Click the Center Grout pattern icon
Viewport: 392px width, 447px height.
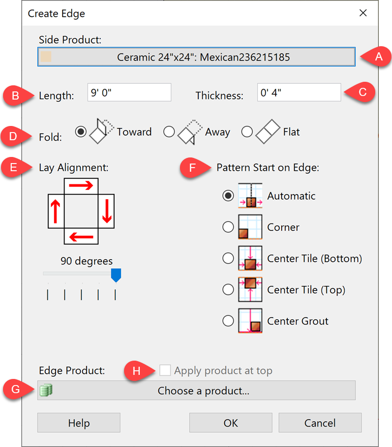(250, 321)
